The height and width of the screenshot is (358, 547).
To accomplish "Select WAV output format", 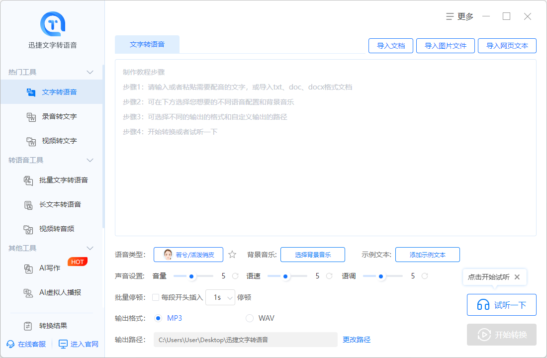I will coord(250,318).
